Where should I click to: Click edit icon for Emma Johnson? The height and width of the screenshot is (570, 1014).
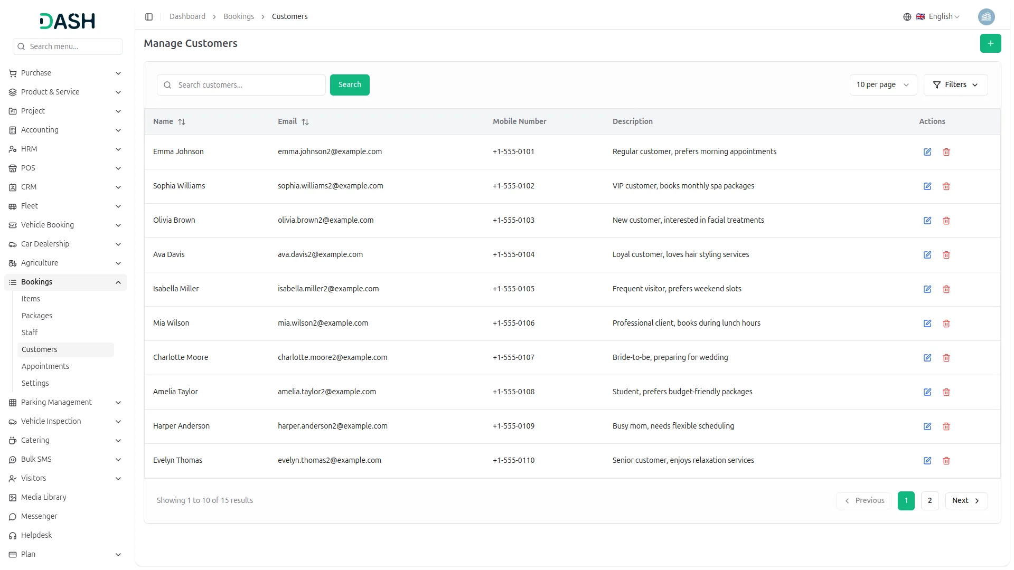pyautogui.click(x=927, y=152)
